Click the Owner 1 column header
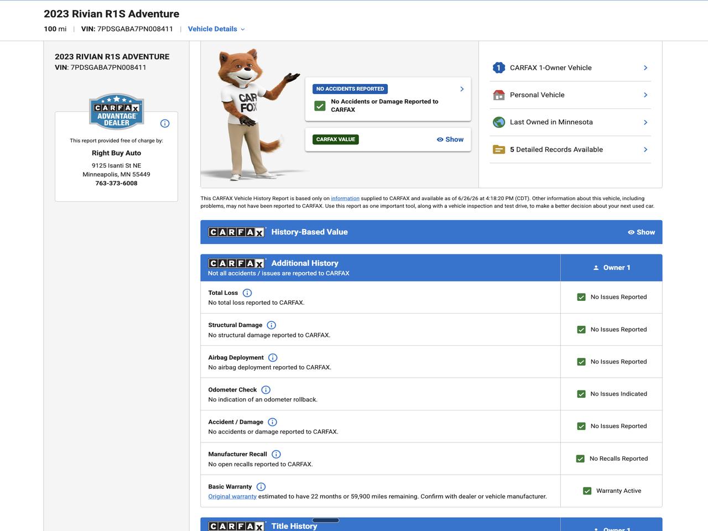Viewport: 708px width, 531px height. (x=611, y=268)
